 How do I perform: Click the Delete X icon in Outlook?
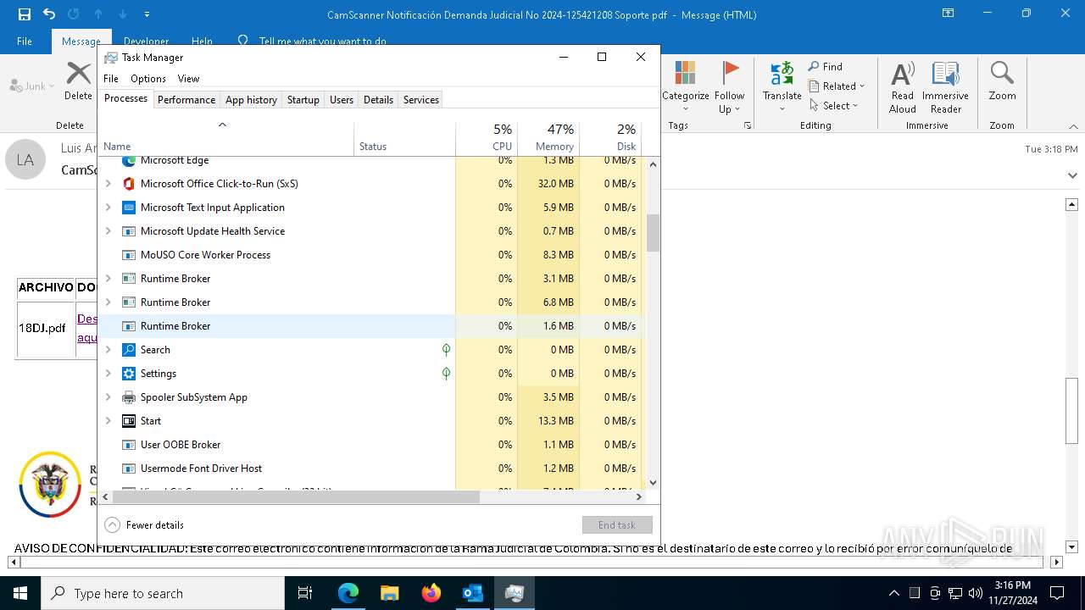78,73
